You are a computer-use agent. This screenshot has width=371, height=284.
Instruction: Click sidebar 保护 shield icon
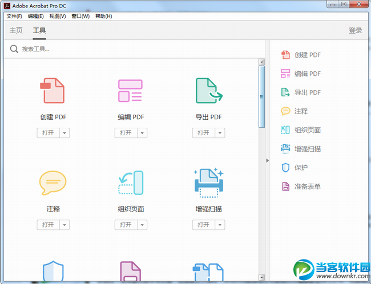coord(285,168)
